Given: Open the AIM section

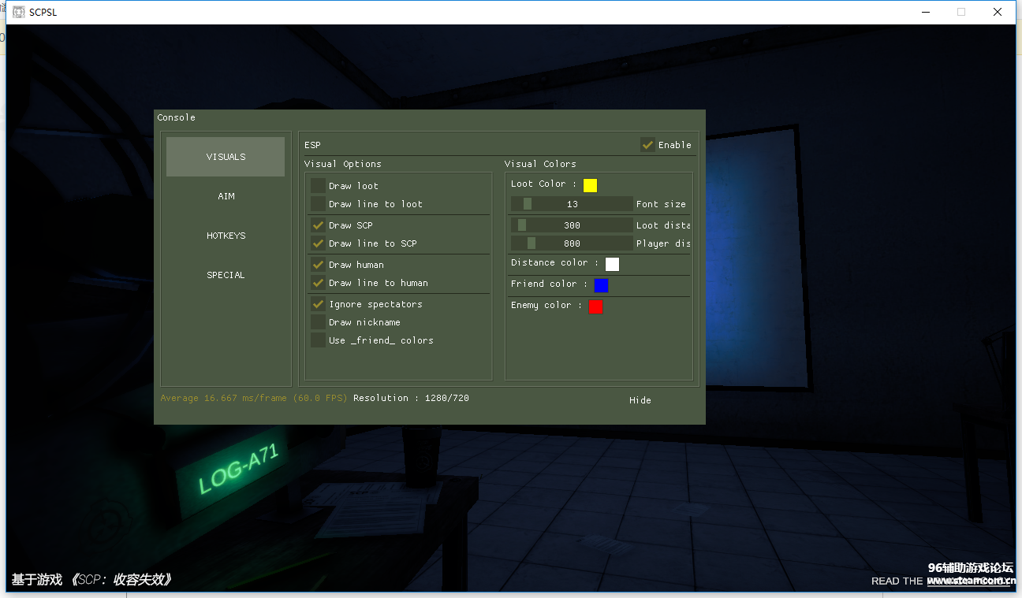Looking at the screenshot, I should pos(226,196).
